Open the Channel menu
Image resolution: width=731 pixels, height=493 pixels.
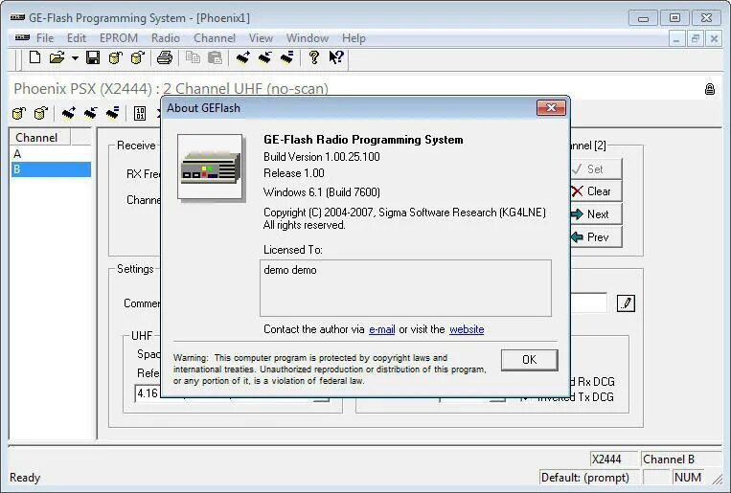[x=215, y=38]
